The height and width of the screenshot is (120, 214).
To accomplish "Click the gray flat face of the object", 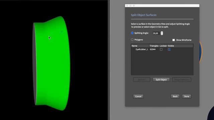I will tap(34, 64).
